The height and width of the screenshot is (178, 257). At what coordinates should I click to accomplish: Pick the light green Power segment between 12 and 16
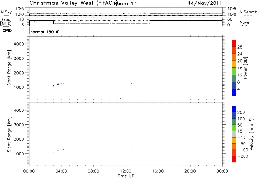click(x=234, y=71)
